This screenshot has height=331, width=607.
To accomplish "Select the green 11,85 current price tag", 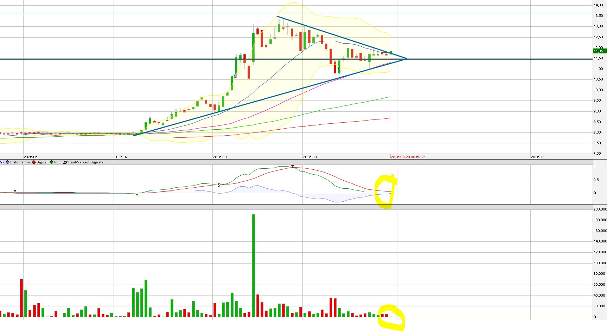I will point(599,51).
